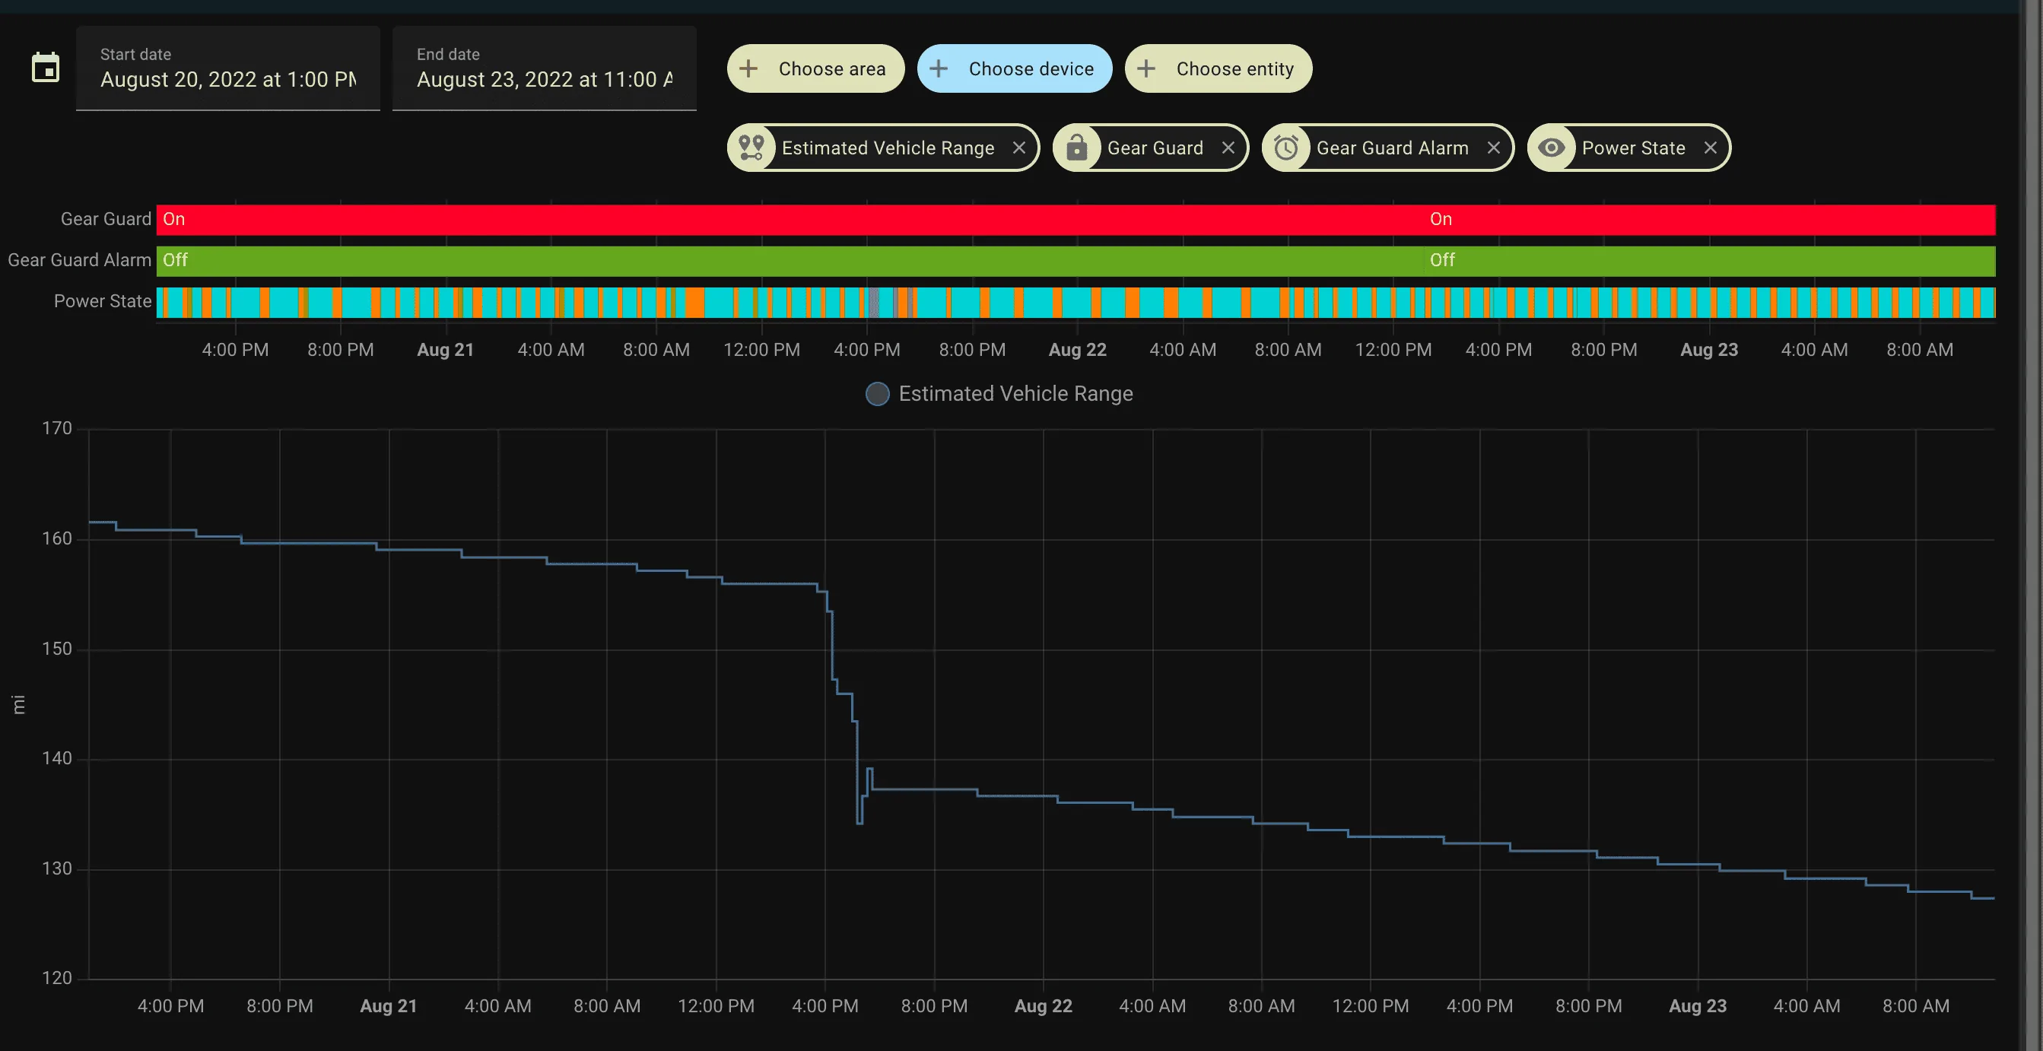Click the route icon on Estimated Vehicle Range chip
The height and width of the screenshot is (1051, 2043).
[x=751, y=148]
